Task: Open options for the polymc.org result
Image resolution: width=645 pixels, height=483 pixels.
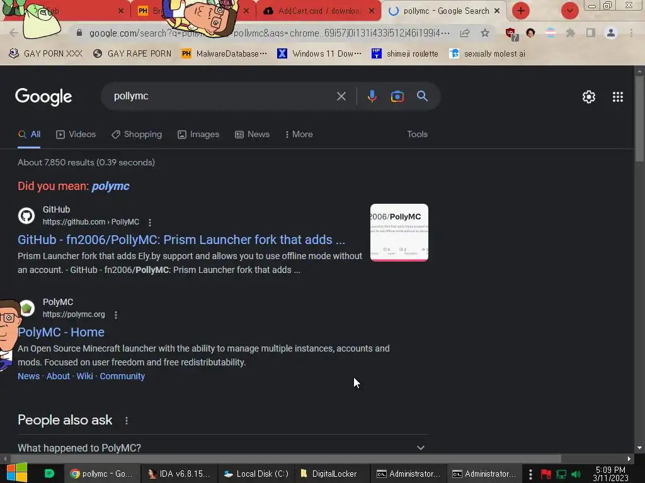Action: 116,314
